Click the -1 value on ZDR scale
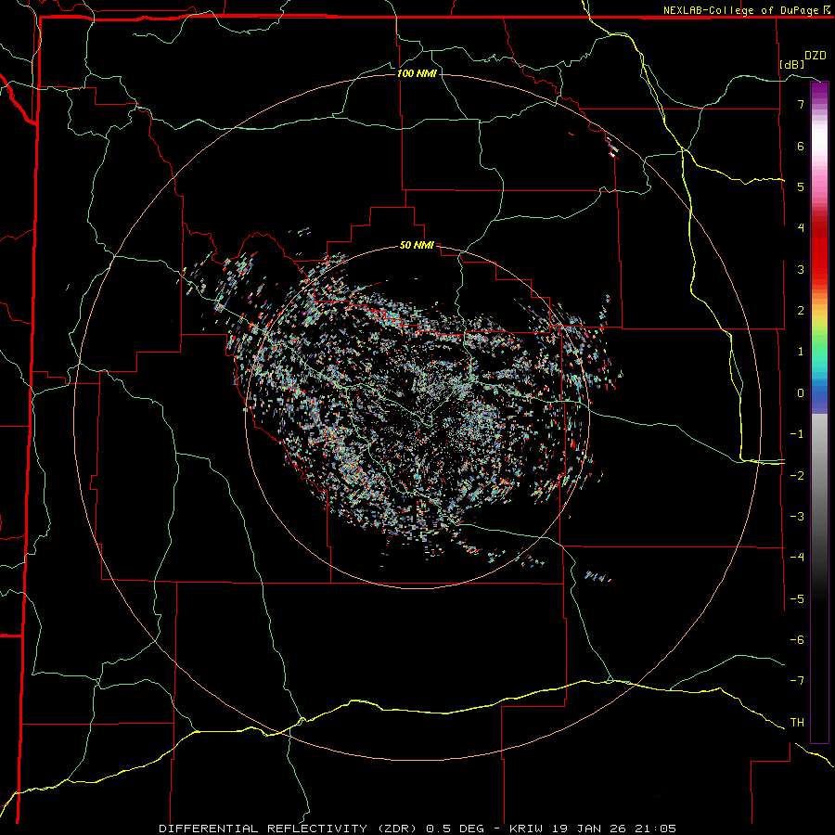Screen dimensions: 835x835 (x=797, y=434)
